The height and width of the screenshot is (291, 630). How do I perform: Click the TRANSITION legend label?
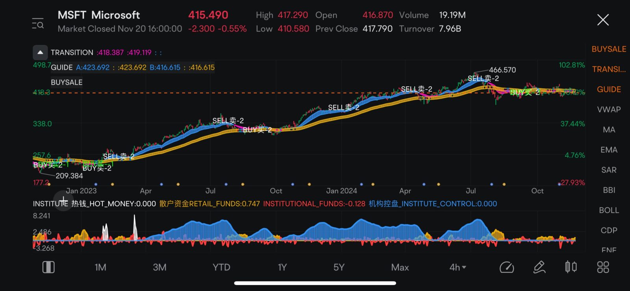pyautogui.click(x=72, y=52)
